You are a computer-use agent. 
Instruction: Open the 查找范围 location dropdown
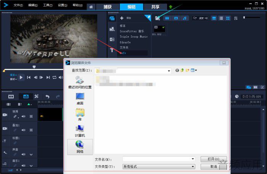tap(169, 71)
